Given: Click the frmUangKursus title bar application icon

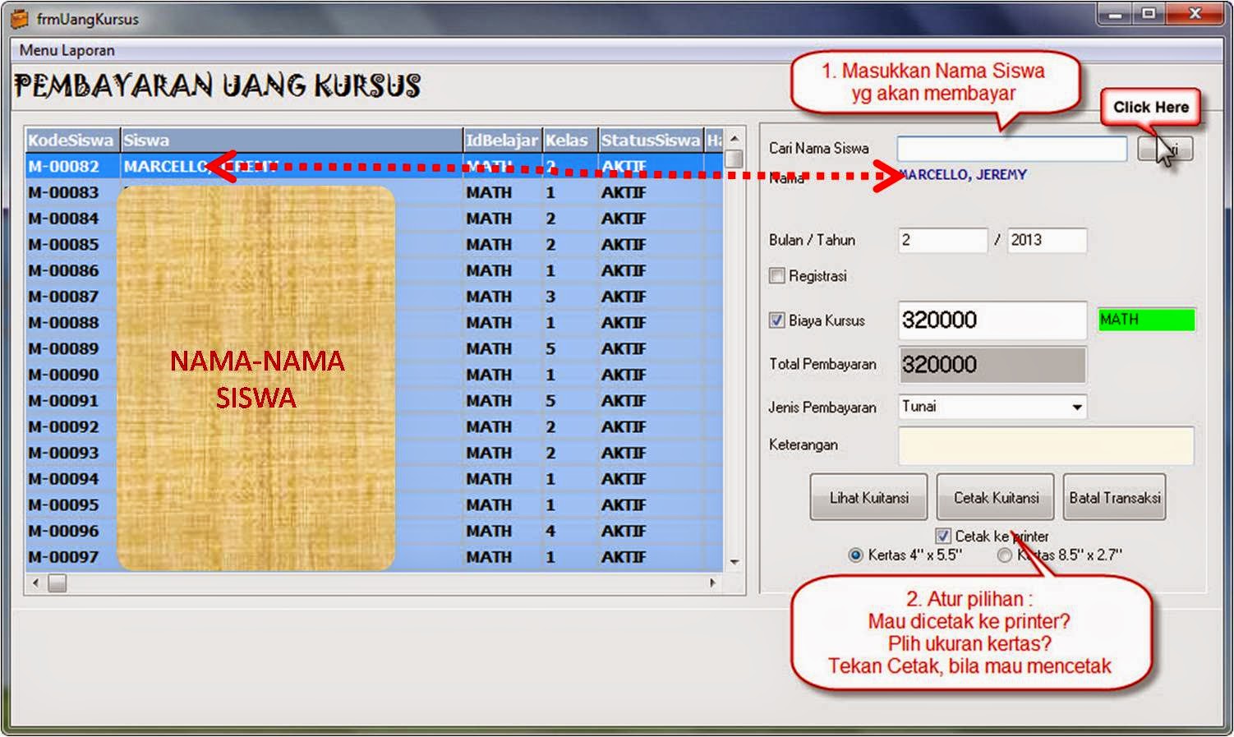Looking at the screenshot, I should coord(18,16).
